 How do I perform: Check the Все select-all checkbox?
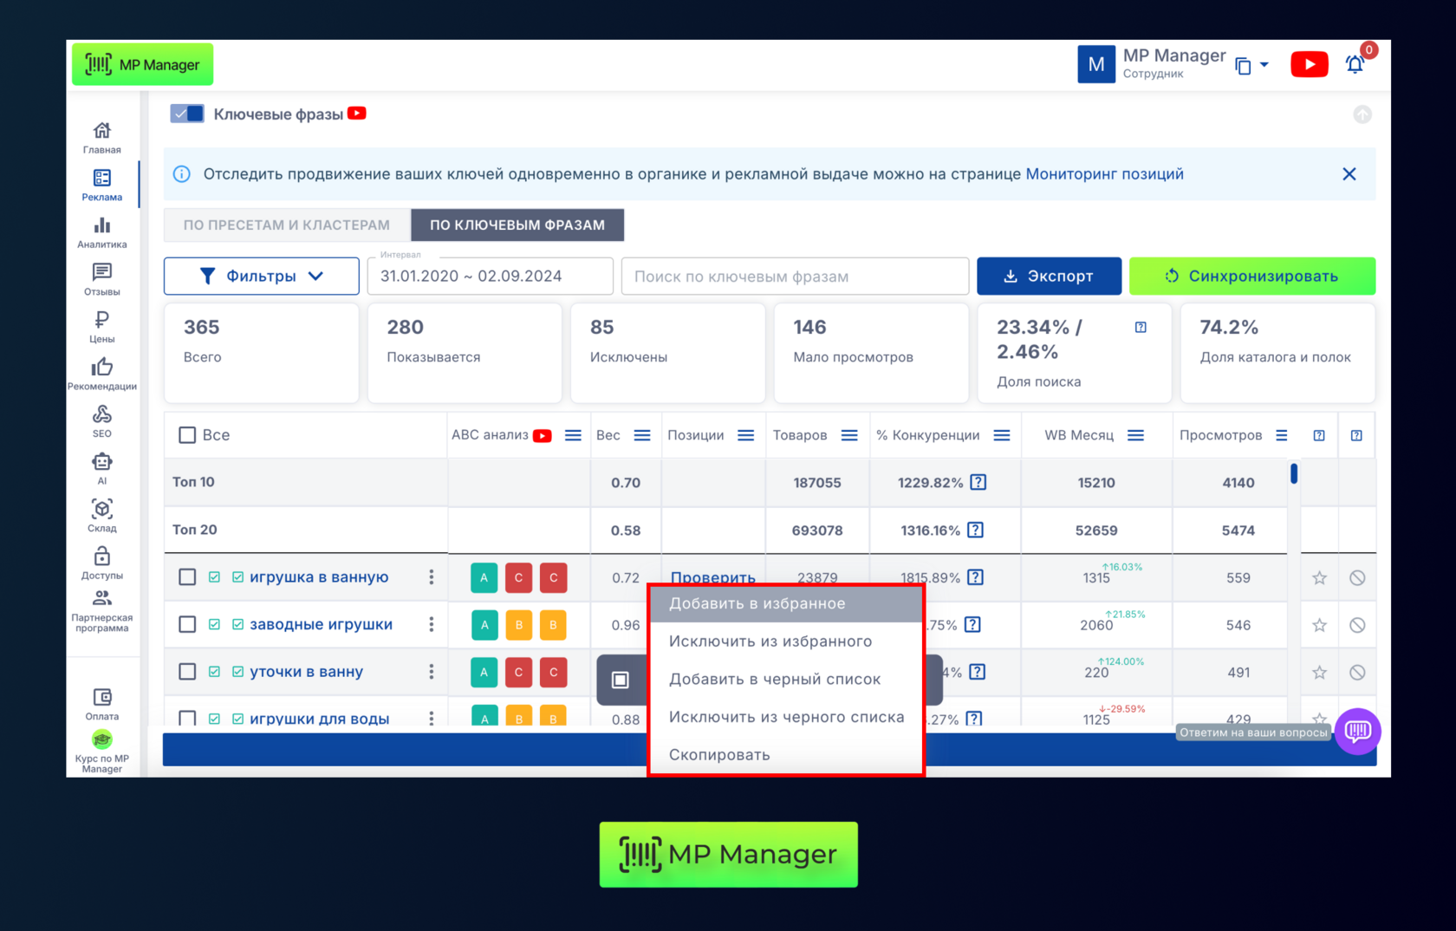tap(187, 435)
